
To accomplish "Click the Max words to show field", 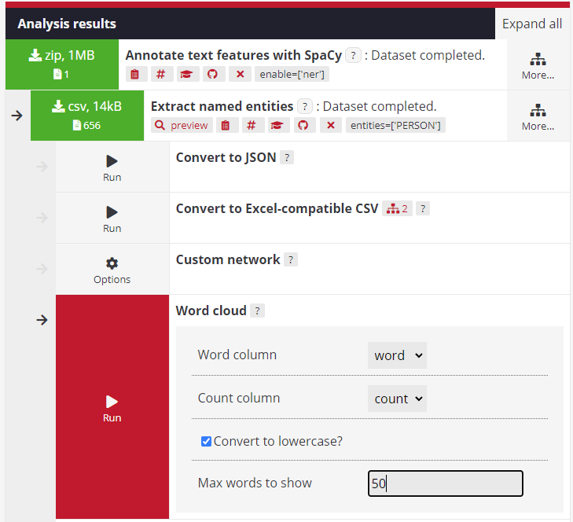I will (x=445, y=483).
